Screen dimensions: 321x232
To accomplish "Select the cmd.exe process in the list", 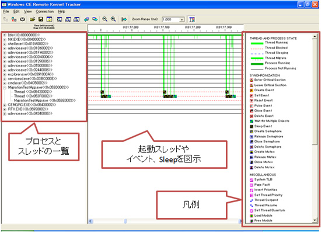I will [27, 83].
